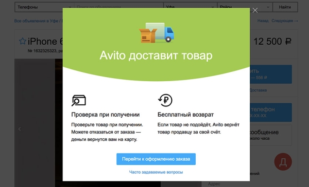Click the delivery truck and box illustration
Screen dimensions: 309x187
pyautogui.click(x=157, y=33)
